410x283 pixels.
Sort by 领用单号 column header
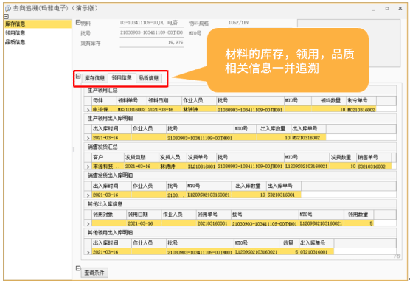click(x=214, y=214)
